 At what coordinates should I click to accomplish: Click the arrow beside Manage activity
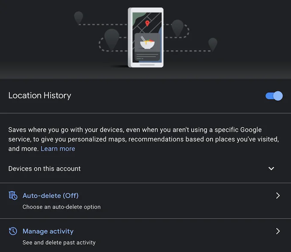pos(278,231)
